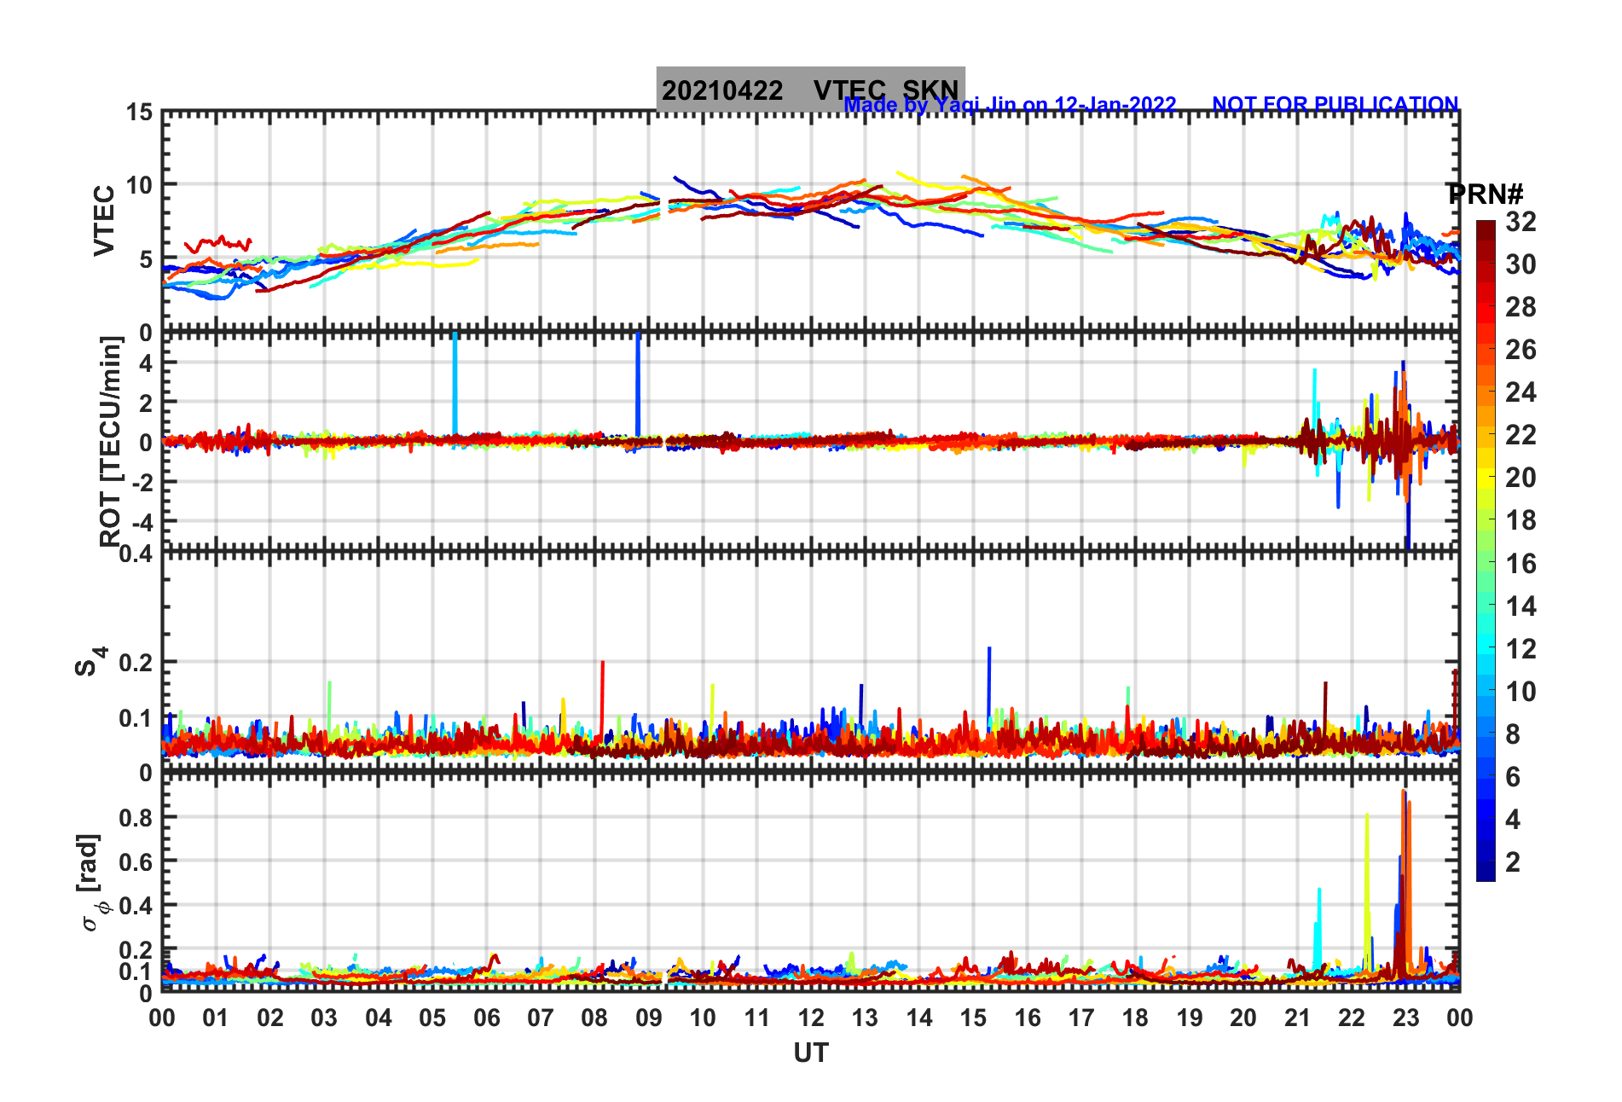
Task: Click the "VTEC" y-axis label
Action: click(104, 220)
